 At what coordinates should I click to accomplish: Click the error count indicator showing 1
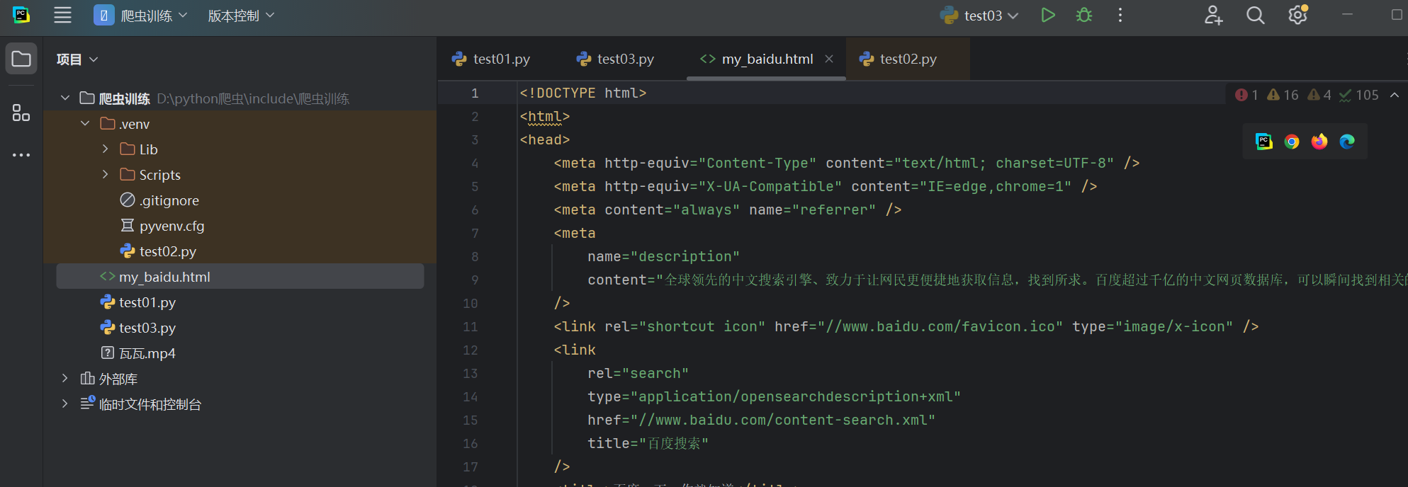[x=1246, y=95]
